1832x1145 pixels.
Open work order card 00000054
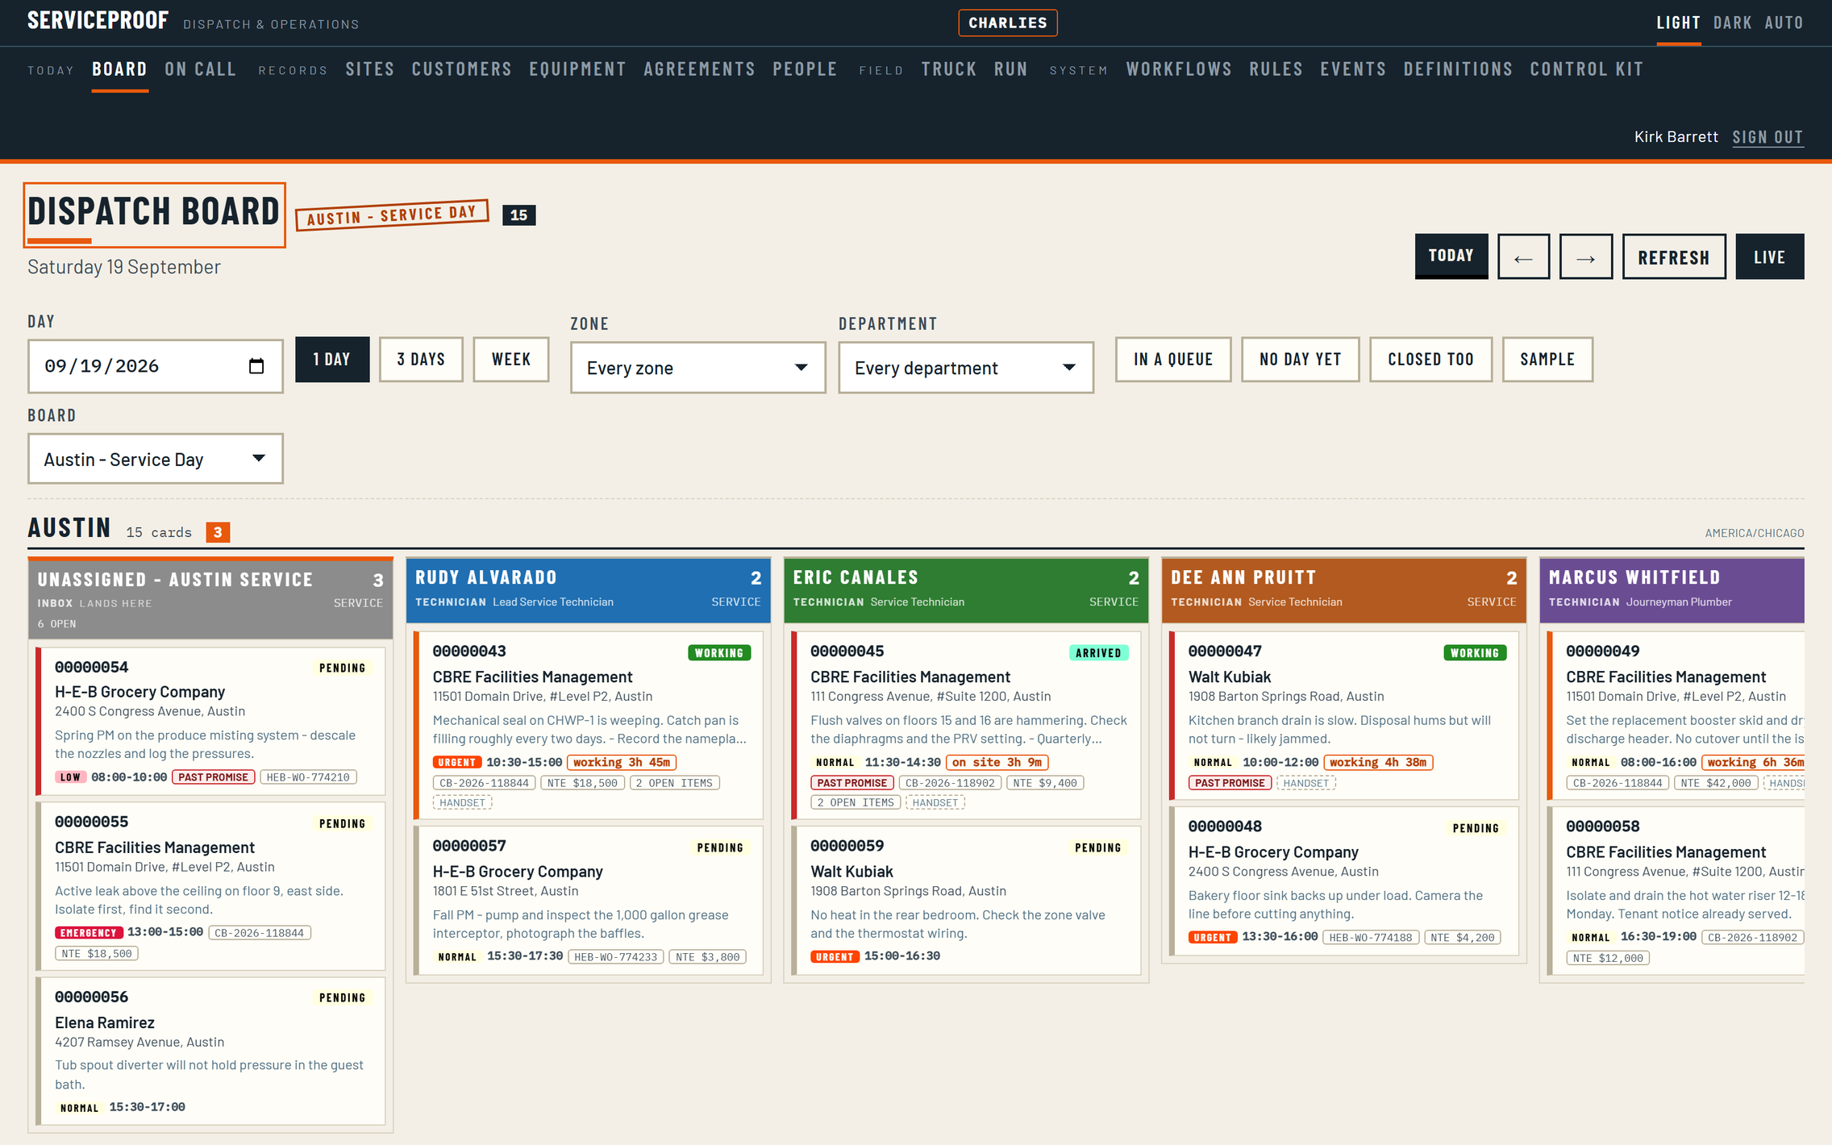[210, 720]
